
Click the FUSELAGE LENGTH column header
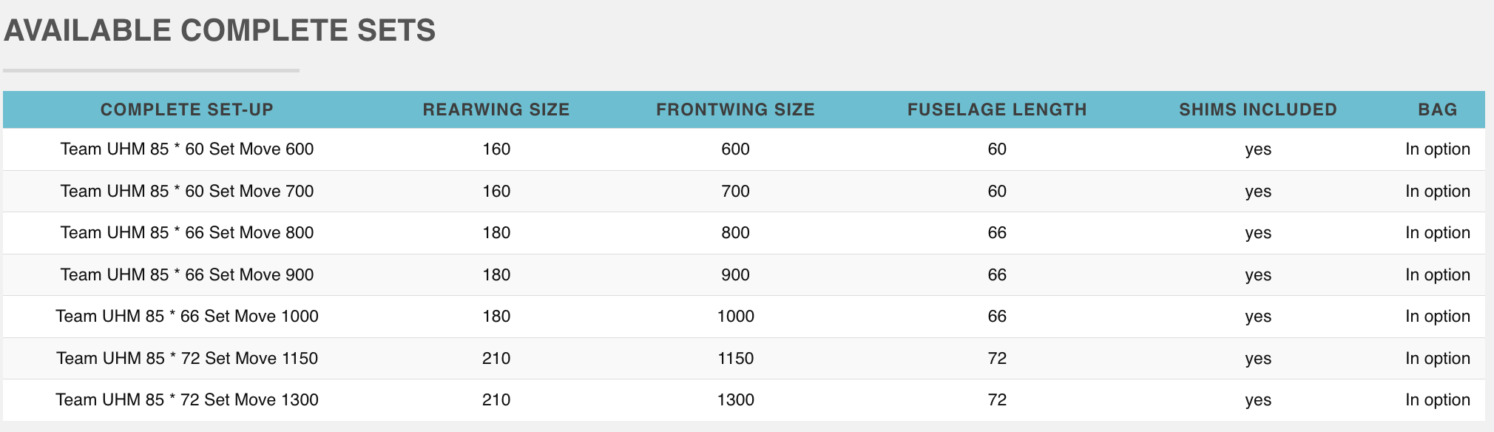(997, 109)
